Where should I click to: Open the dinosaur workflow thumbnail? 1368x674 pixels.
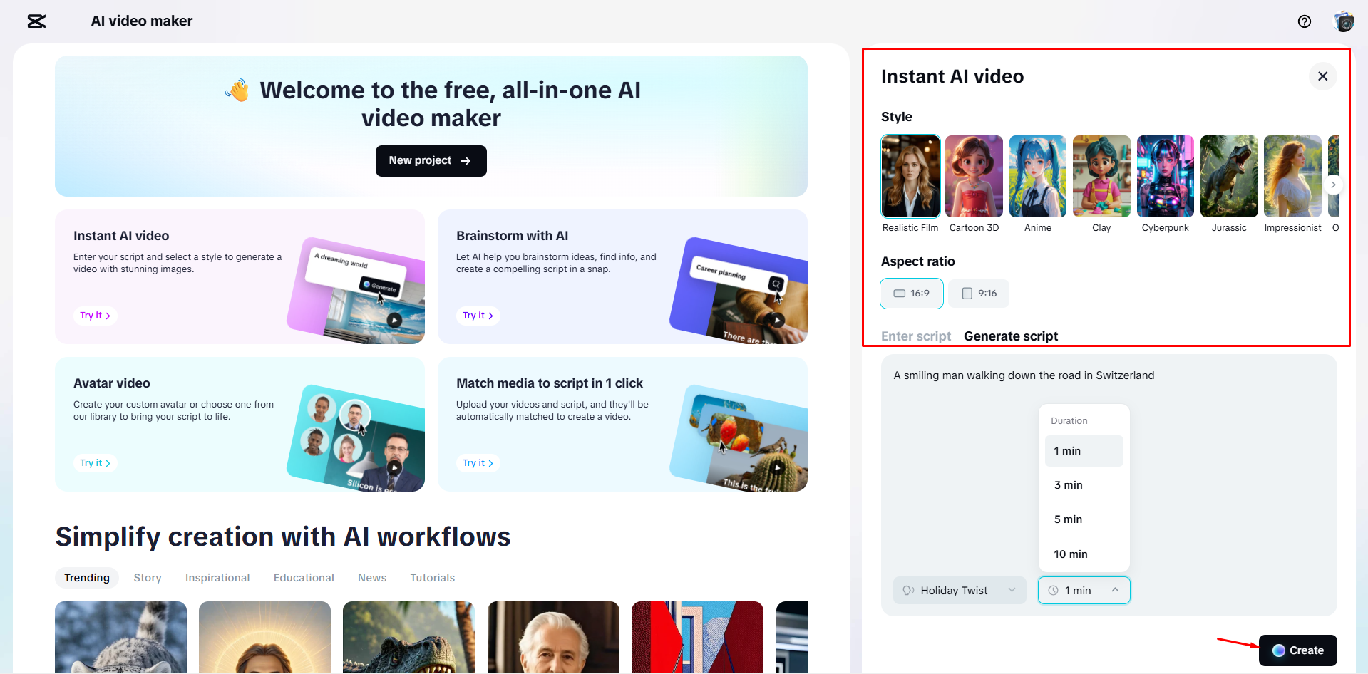click(x=408, y=637)
